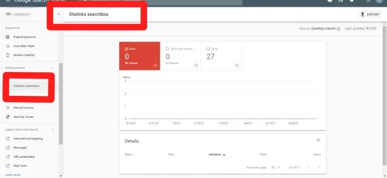Click the sidebar scrollbar thumb

tap(61, 104)
